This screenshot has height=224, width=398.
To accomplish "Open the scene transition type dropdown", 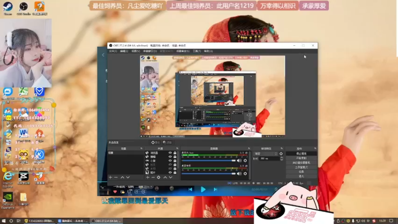I will pyautogui.click(x=266, y=154).
